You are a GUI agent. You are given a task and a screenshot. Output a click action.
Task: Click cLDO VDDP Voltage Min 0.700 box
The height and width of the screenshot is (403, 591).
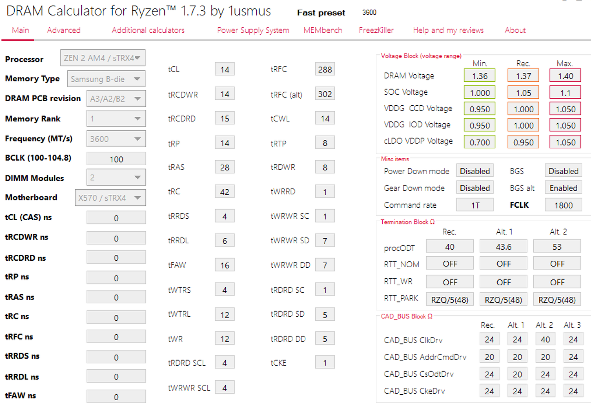[480, 142]
